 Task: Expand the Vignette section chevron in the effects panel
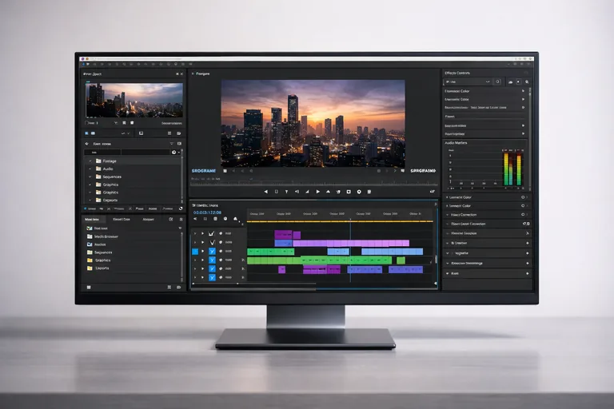pyautogui.click(x=447, y=253)
